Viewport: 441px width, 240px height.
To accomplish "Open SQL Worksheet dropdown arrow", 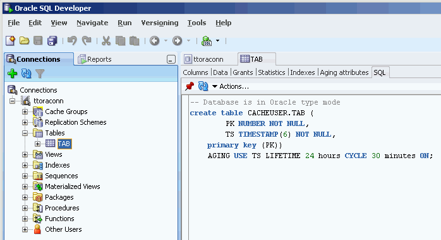I will [218, 41].
